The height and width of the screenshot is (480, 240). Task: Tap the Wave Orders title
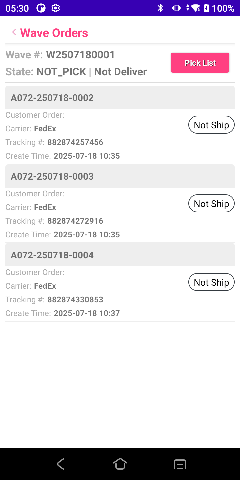tap(54, 33)
